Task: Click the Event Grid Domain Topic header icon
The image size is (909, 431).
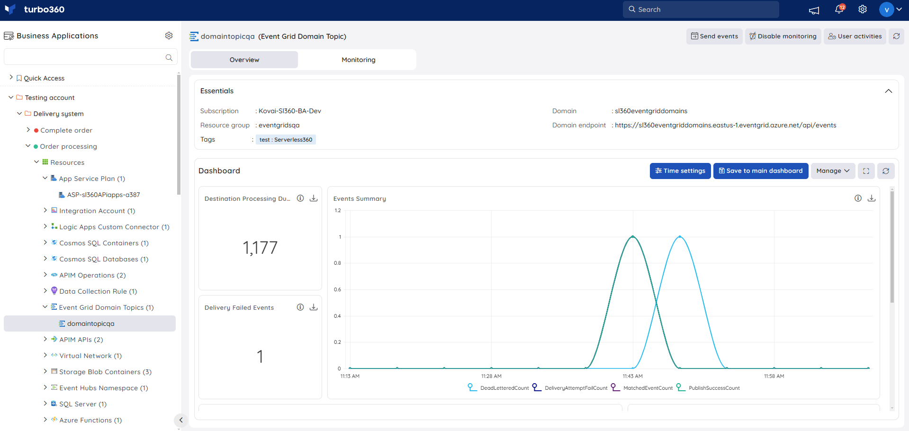Action: [x=194, y=36]
